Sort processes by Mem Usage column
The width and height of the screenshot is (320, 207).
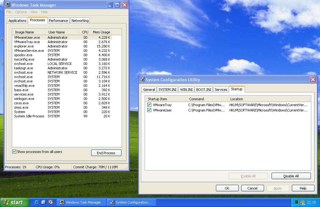coord(101,32)
